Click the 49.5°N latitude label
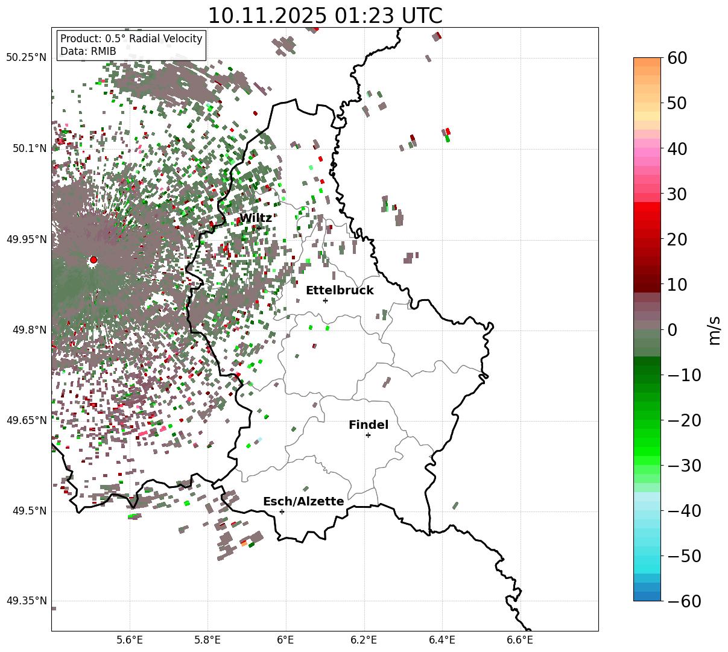This screenshot has width=728, height=652. pyautogui.click(x=29, y=511)
